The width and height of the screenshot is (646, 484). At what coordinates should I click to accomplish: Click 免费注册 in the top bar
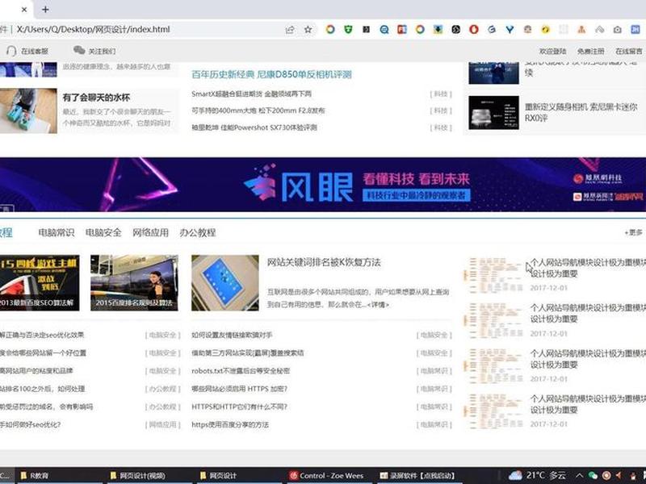pos(591,51)
